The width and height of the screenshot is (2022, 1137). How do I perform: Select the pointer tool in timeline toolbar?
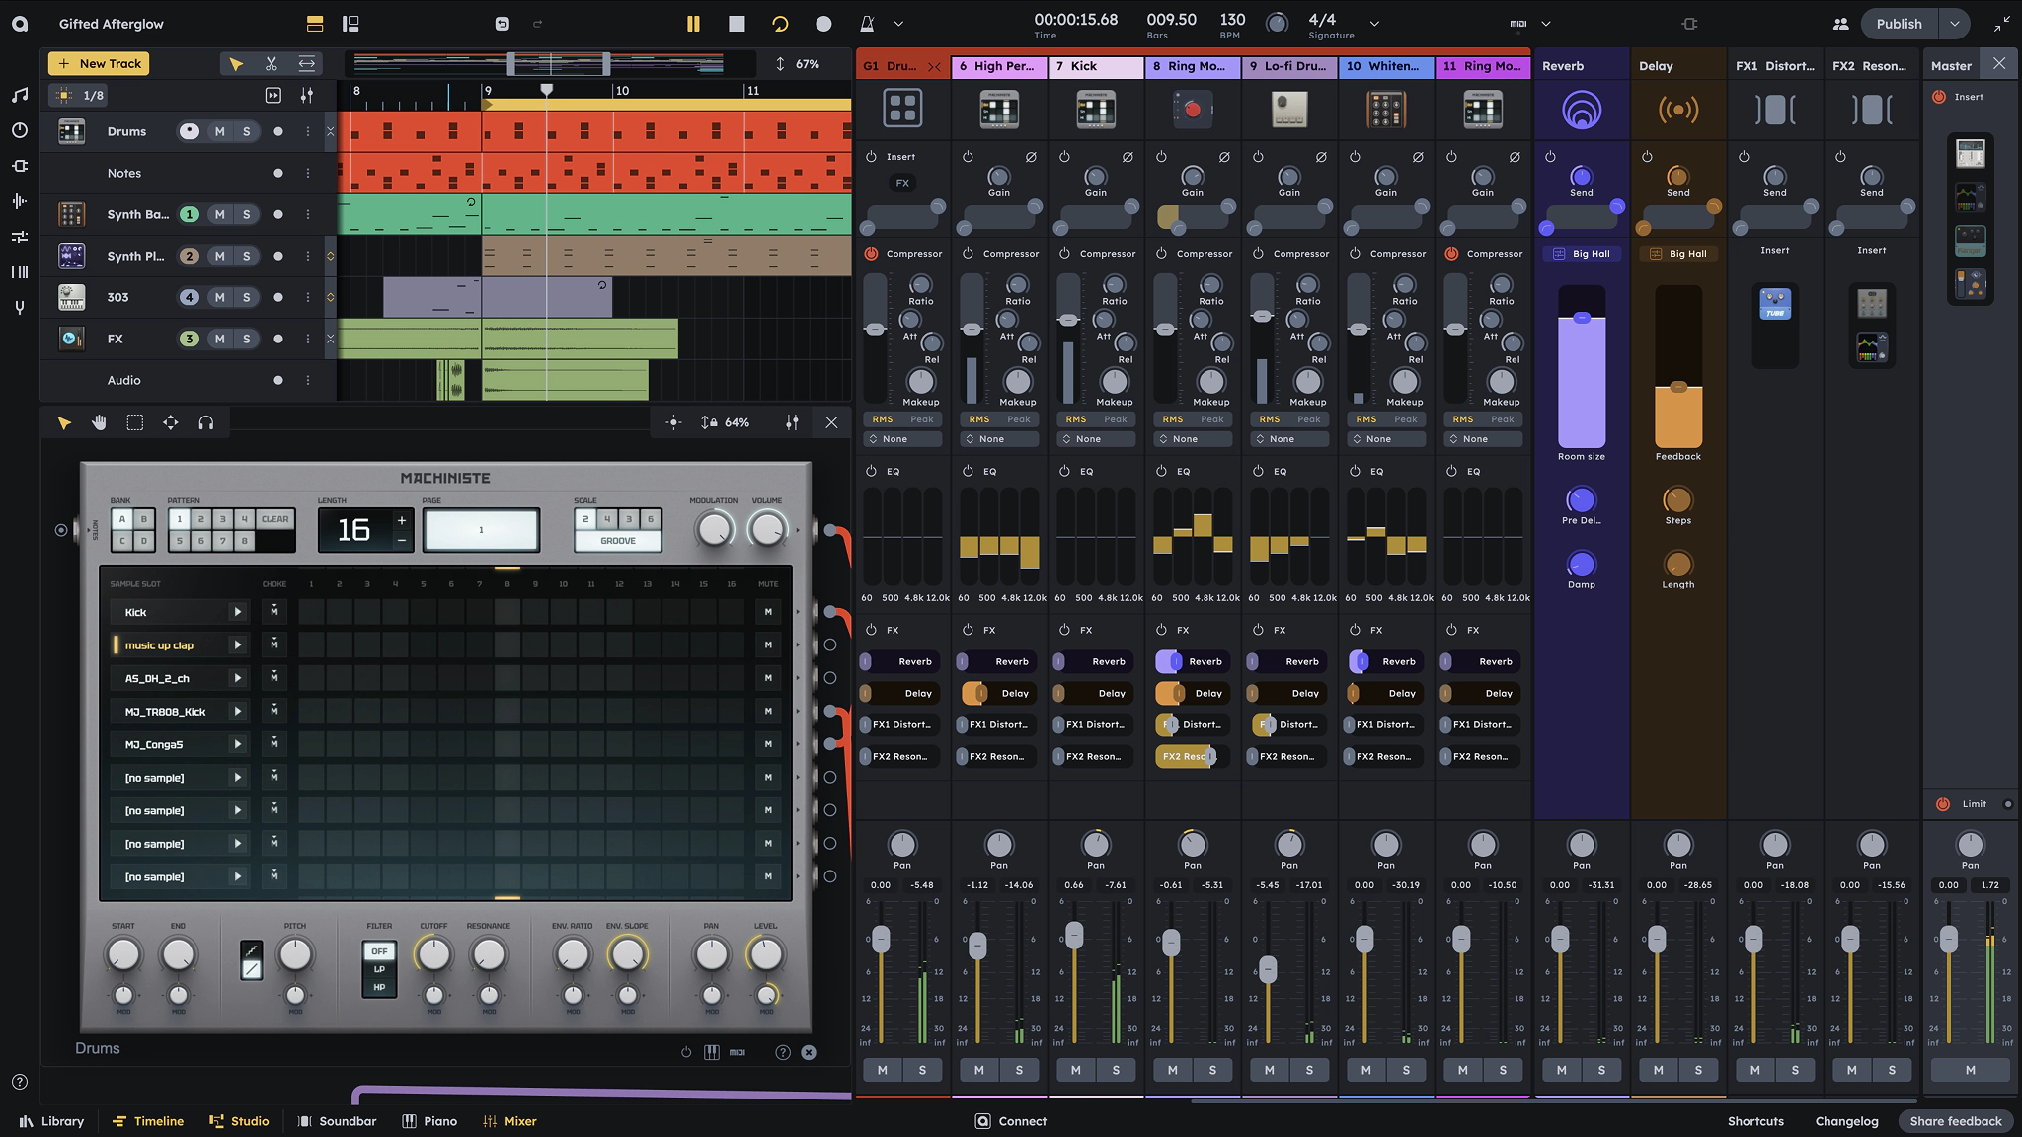coord(236,64)
